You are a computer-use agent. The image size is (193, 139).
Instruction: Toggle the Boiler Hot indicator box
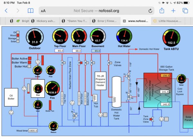coord(29,66)
